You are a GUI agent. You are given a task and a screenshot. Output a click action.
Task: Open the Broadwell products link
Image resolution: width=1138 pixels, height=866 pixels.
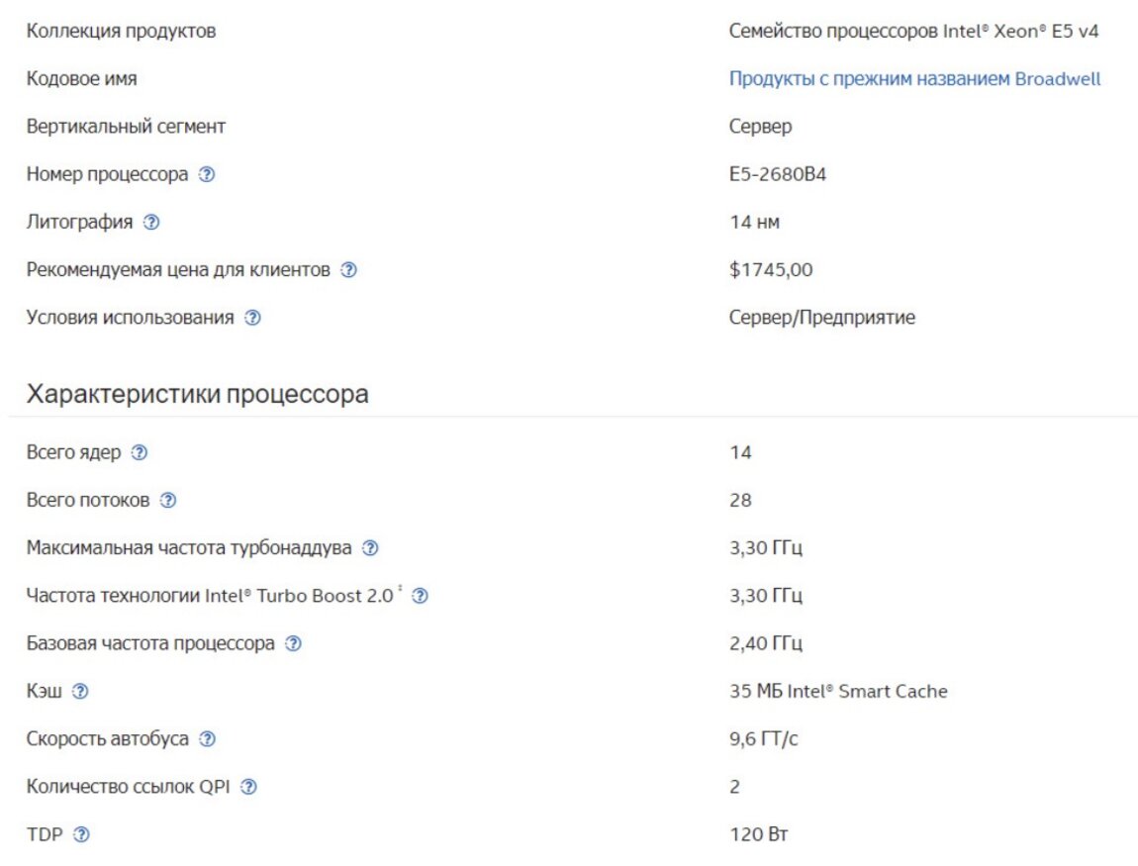point(914,79)
